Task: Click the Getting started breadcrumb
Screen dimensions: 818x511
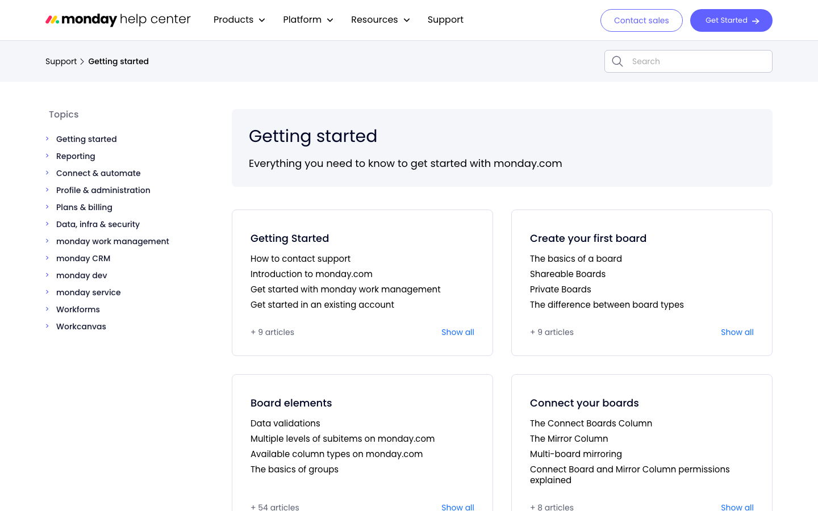Action: 118,61
